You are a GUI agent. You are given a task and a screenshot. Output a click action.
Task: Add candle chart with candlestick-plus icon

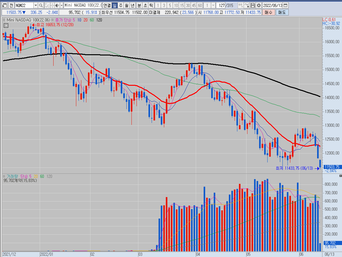(x=241, y=5)
